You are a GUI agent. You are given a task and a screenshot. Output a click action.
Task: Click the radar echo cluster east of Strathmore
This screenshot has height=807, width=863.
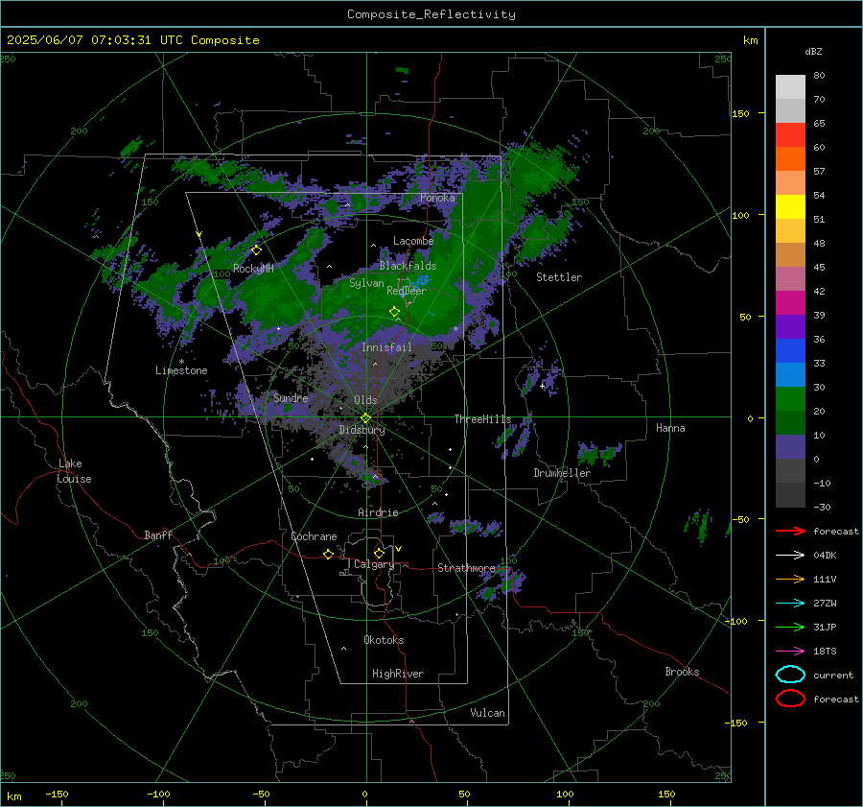tap(501, 583)
